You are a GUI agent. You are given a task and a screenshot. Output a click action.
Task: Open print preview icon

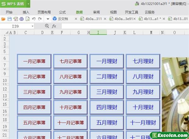tap(28, 19)
